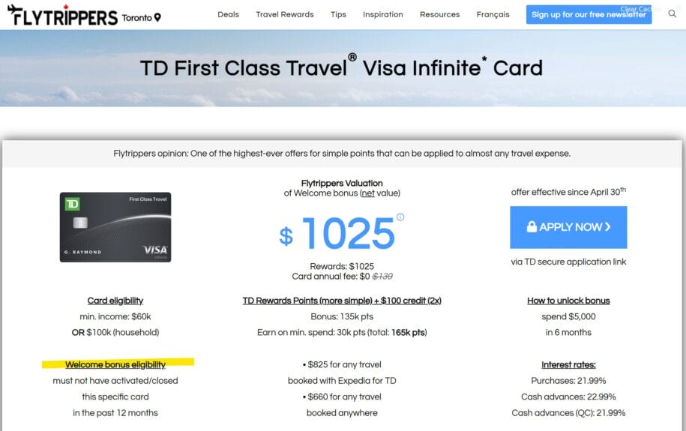Screen dimensions: 686x431
Task: Click Sign up for our free newsletter
Action: 589,14
